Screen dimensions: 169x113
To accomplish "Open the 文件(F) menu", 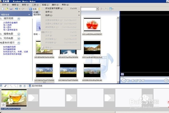I will pos(6,5).
